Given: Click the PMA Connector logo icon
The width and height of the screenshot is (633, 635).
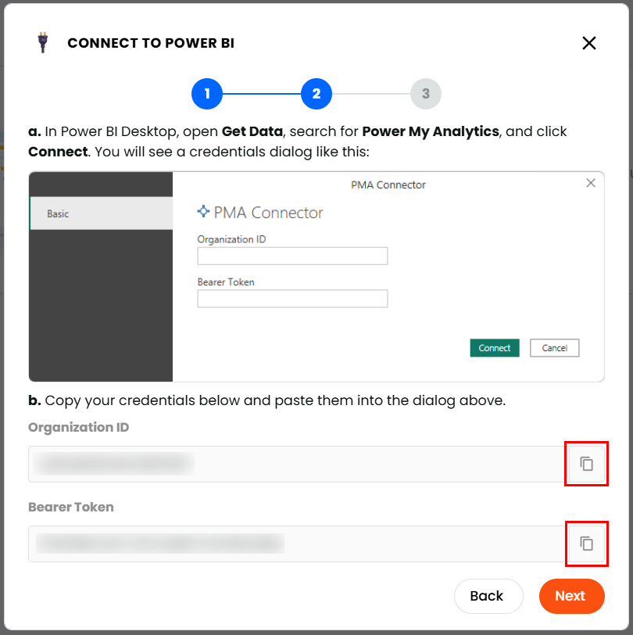Looking at the screenshot, I should coord(204,212).
